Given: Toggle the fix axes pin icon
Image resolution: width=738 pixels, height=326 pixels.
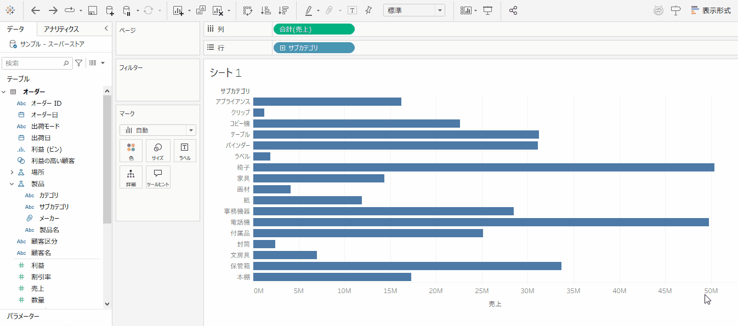Looking at the screenshot, I should coord(368,10).
